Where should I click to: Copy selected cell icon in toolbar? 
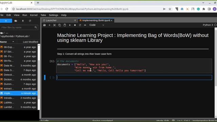tap(60, 25)
